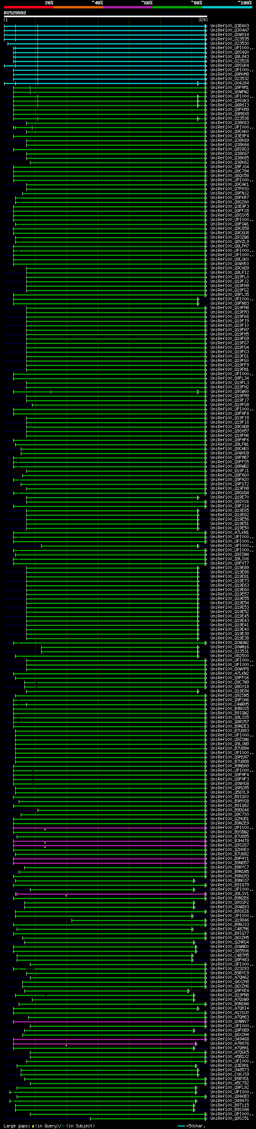Open hit UniRef100_Q9FFS5
The width and height of the screenshot is (256, 1129).
[x=229, y=462]
